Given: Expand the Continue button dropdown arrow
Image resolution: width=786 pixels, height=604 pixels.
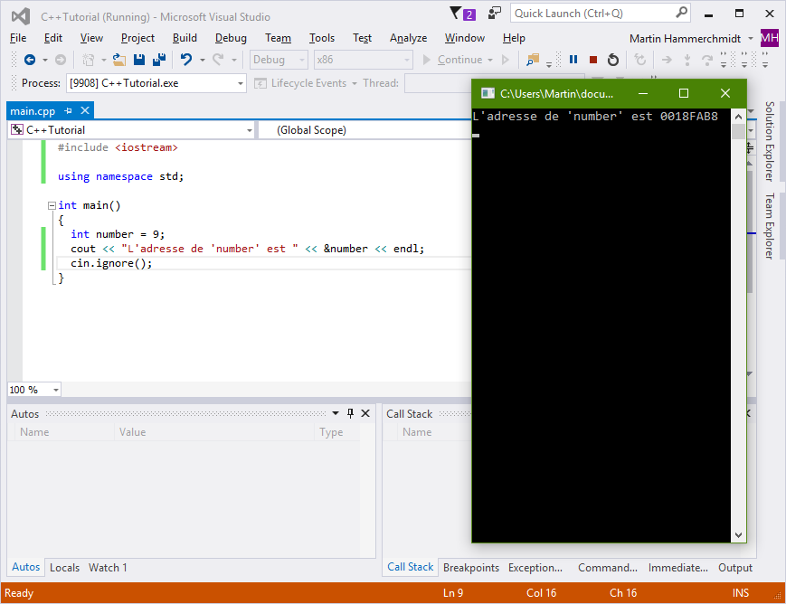Looking at the screenshot, I should tap(490, 61).
